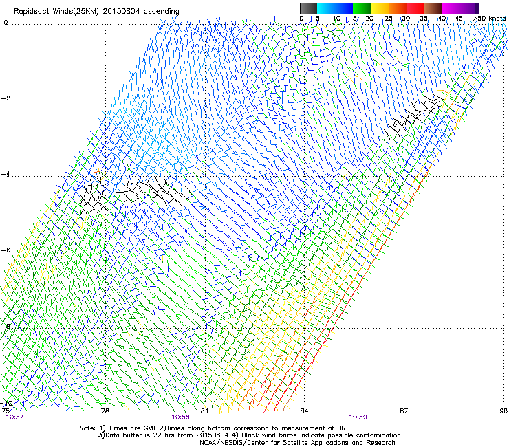Viewport: 509px width, 447px height.
Task: Click the brown 35-40 knots legend segment
Action: [x=433, y=8]
